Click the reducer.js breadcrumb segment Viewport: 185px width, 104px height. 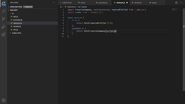coord(71,7)
